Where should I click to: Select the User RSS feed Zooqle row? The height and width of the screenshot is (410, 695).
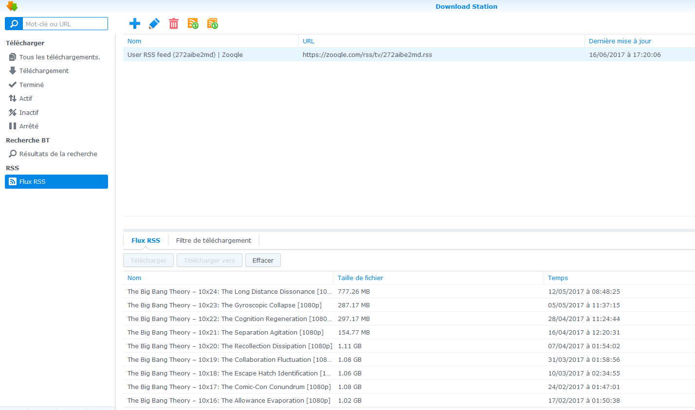[x=185, y=55]
